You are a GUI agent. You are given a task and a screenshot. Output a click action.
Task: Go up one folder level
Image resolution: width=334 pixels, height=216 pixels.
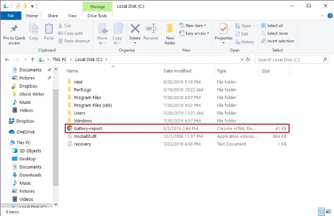[x=32, y=59]
